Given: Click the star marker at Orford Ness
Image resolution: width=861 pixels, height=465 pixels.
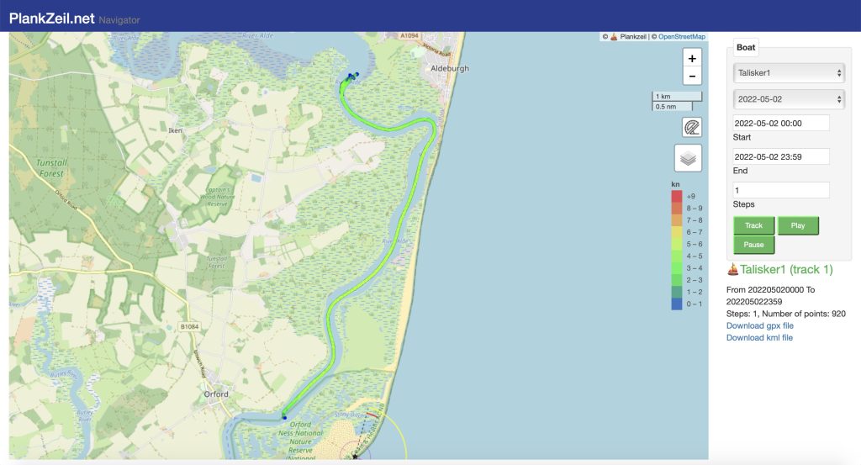Looking at the screenshot, I should [x=356, y=457].
